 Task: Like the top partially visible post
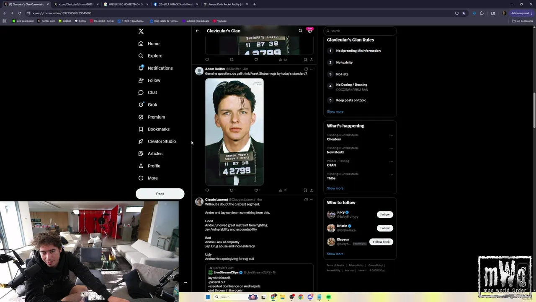[256, 60]
